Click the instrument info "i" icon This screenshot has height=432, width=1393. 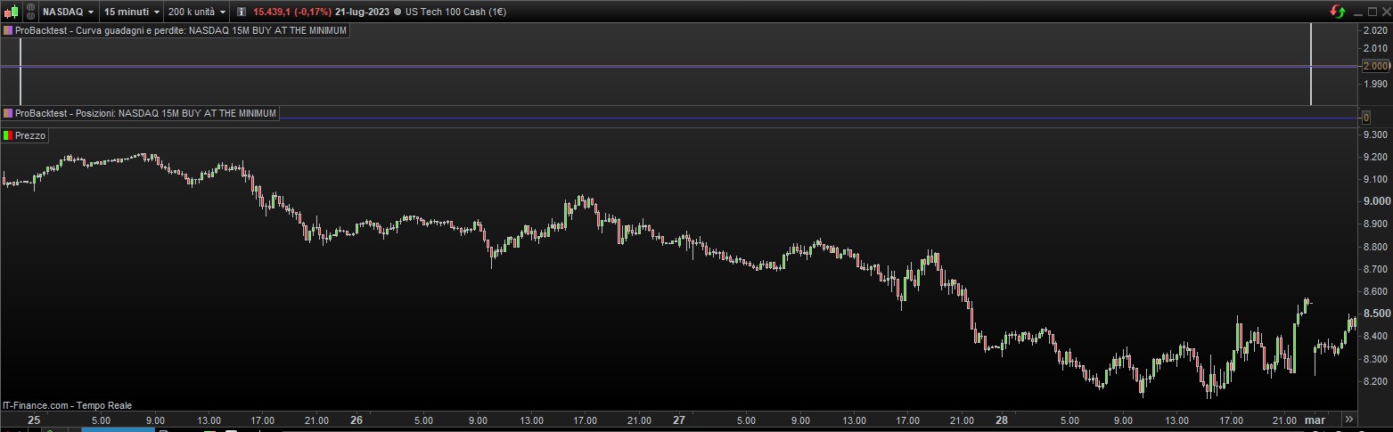[242, 12]
